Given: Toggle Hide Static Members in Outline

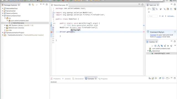Looking at the screenshot, I should [165, 46].
